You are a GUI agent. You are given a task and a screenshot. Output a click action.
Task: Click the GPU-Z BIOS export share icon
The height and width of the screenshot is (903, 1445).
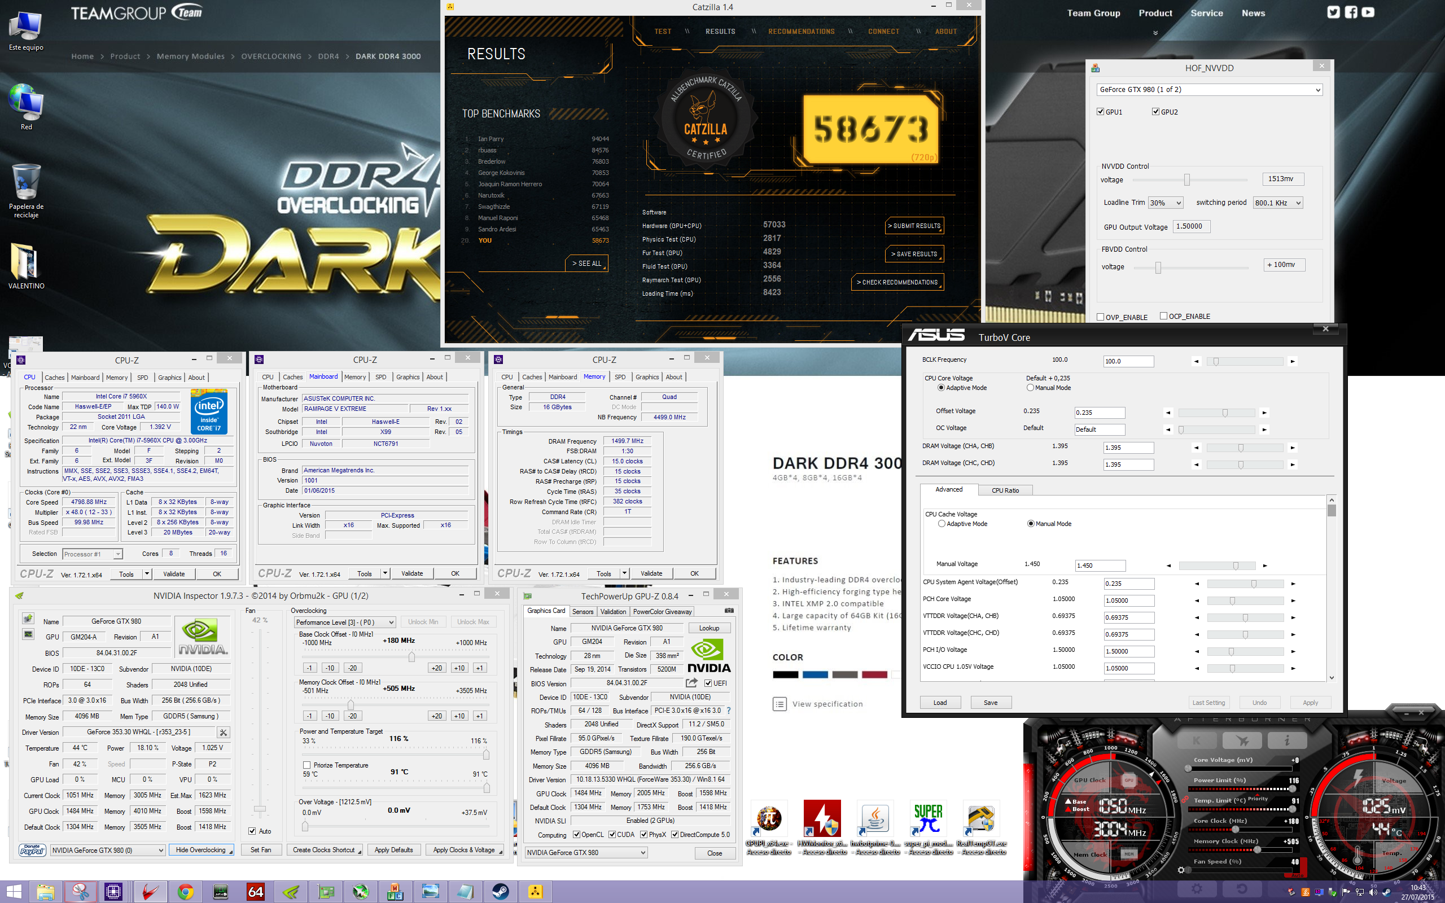click(x=691, y=683)
